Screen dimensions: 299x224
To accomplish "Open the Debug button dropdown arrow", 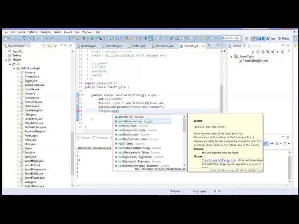I will pyautogui.click(x=88, y=38).
